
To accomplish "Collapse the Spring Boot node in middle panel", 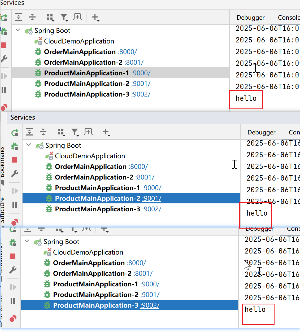I will 29,145.
